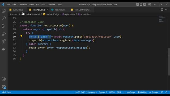Click the Prettier status button
Image resolution: width=170 pixels, height=96 pixels.
click(154, 92)
